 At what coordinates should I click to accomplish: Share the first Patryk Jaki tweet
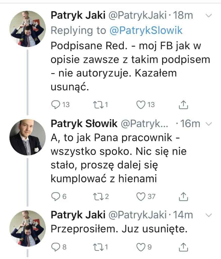(183, 104)
